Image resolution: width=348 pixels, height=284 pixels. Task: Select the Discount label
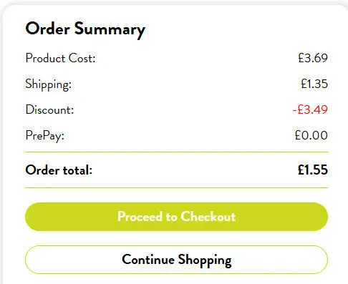[x=49, y=109]
